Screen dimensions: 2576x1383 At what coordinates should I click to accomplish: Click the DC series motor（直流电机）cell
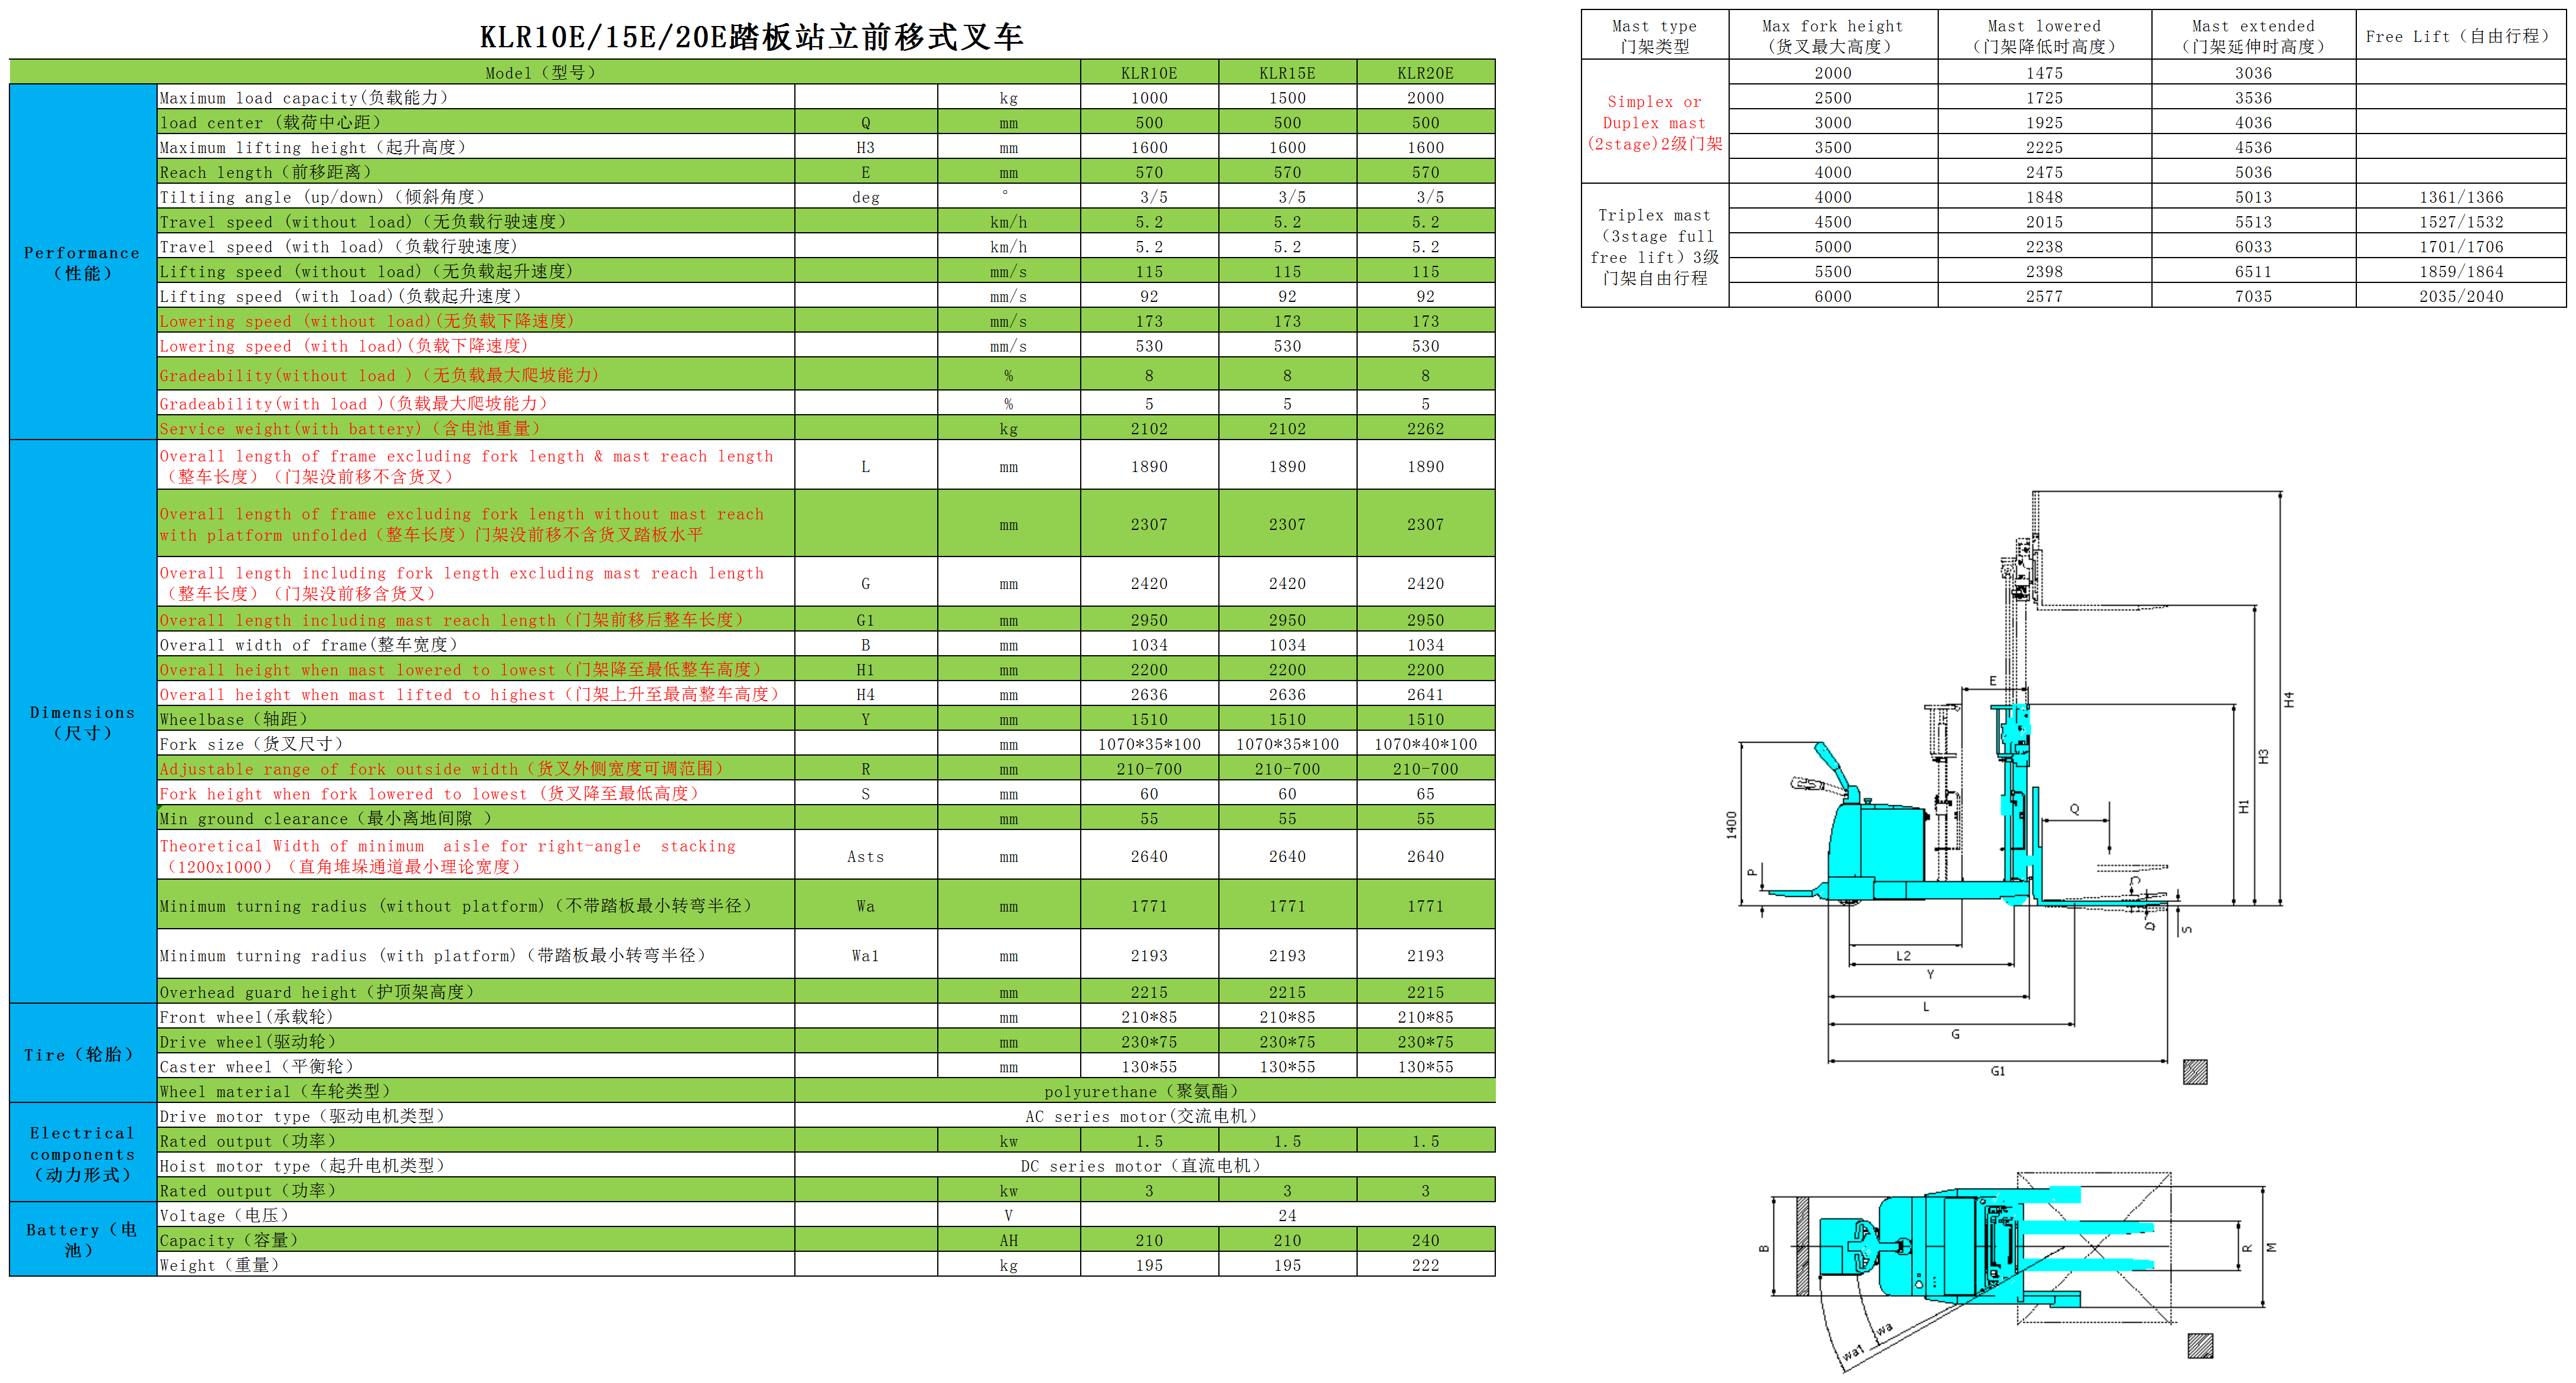[1144, 1166]
